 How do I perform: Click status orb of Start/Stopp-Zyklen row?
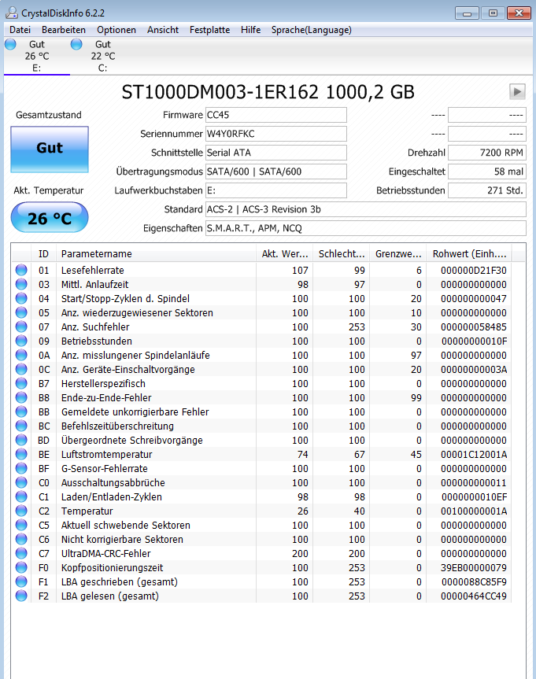(21, 298)
